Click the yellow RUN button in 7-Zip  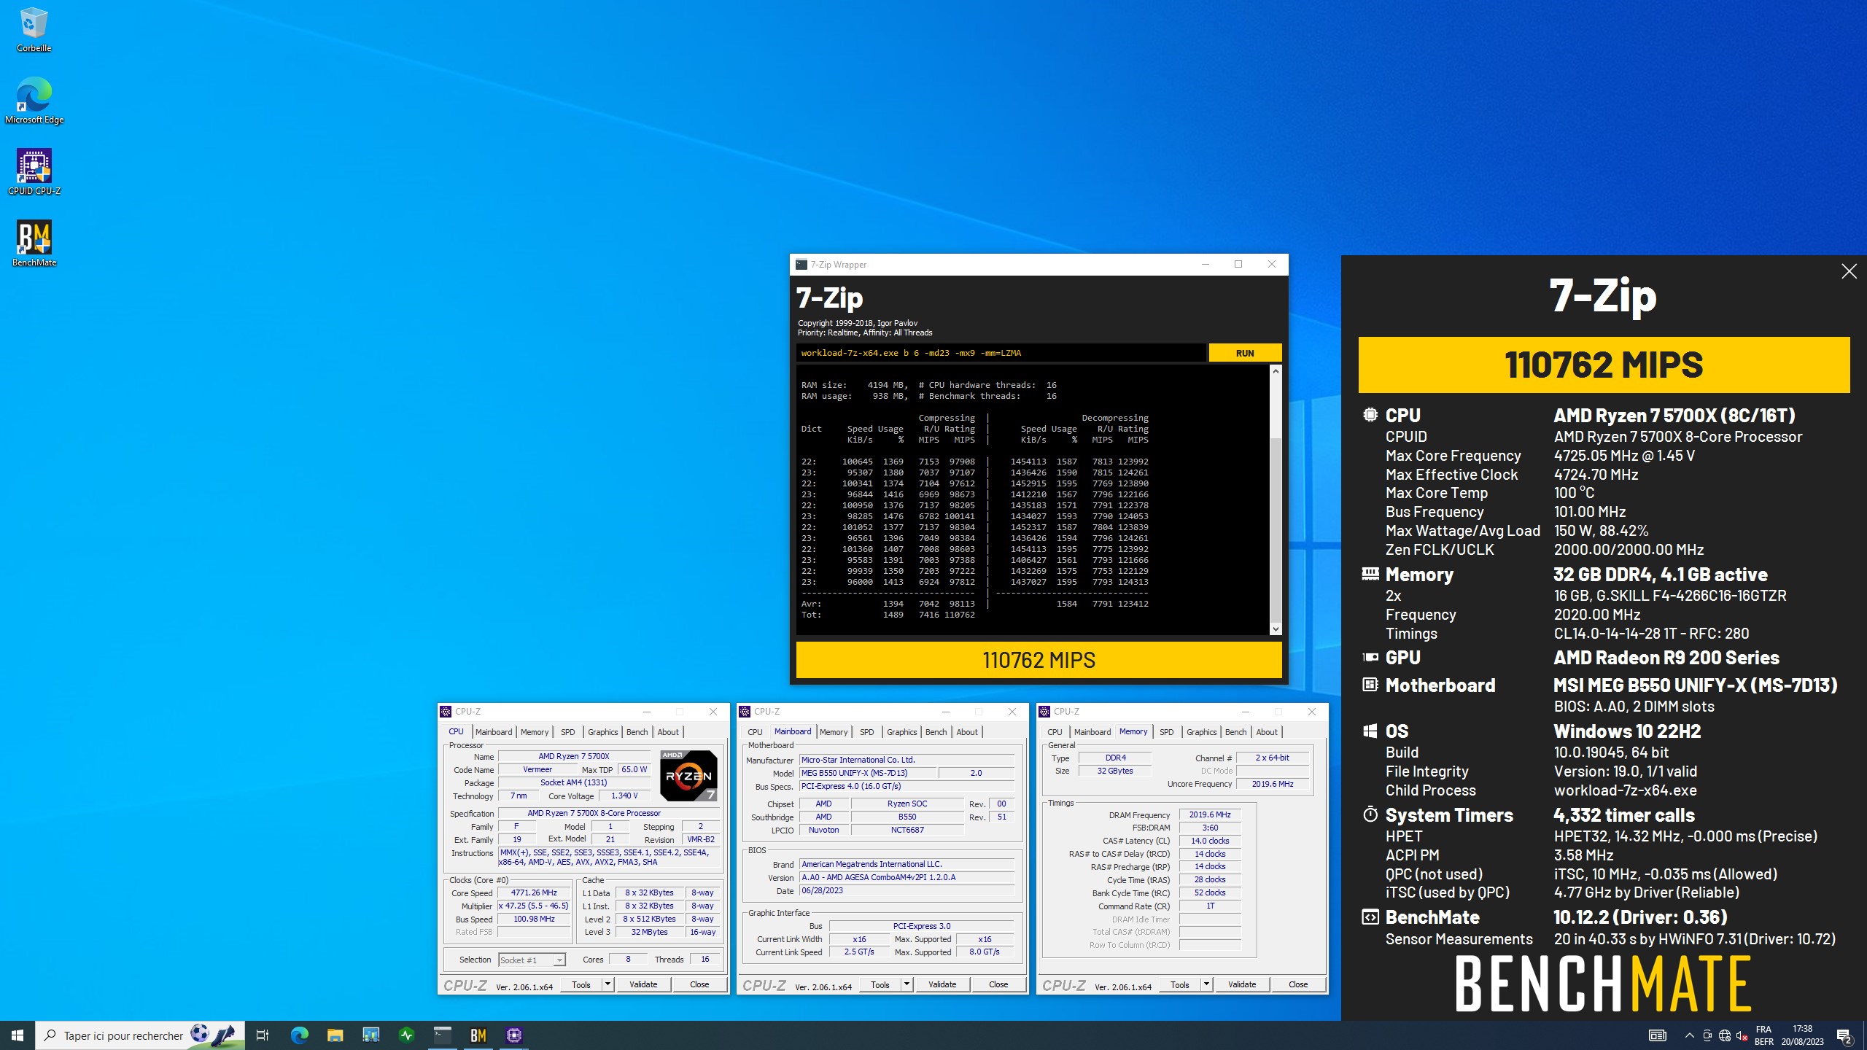(1245, 353)
